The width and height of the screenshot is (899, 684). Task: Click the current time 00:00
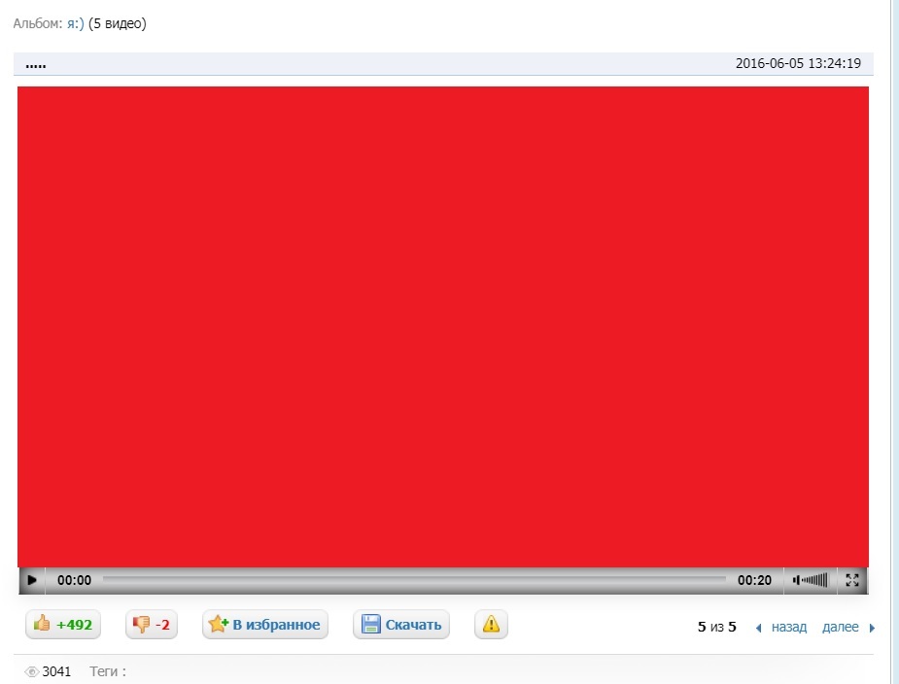74,580
